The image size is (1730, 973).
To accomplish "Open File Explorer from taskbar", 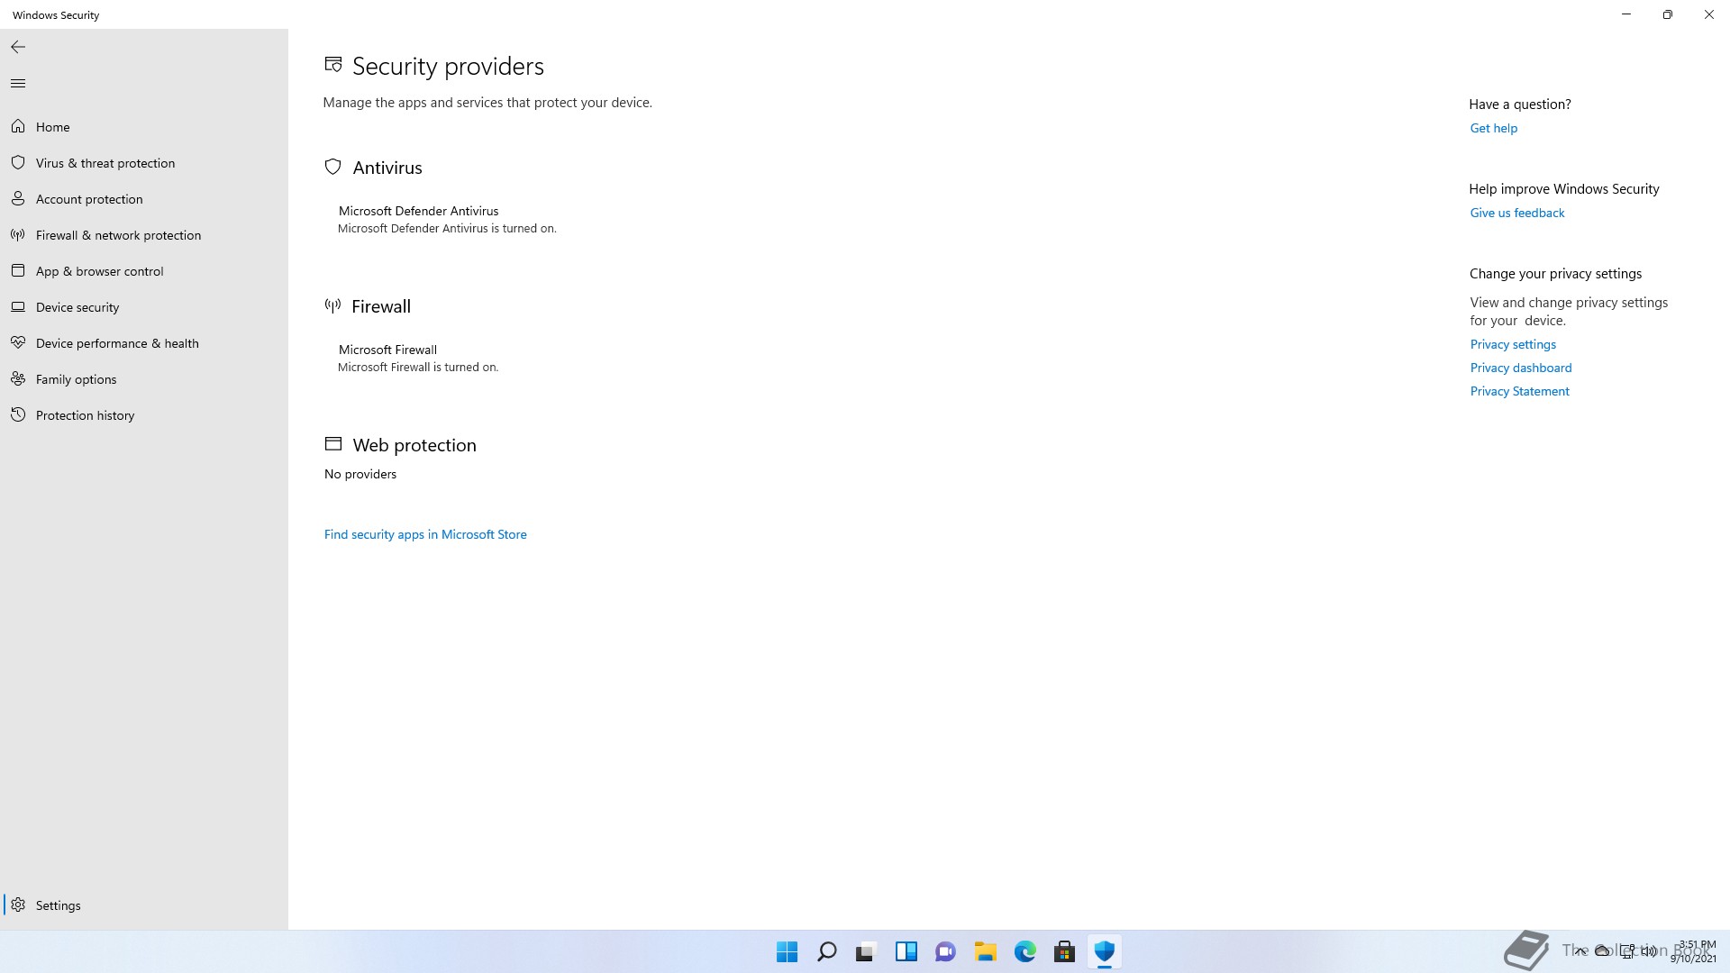I will pos(985,951).
